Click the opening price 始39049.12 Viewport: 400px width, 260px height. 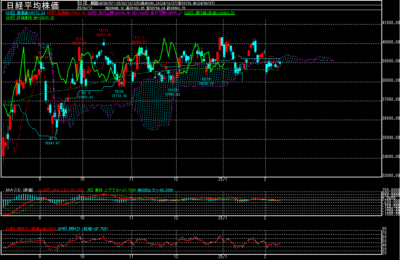pyautogui.click(x=115, y=8)
